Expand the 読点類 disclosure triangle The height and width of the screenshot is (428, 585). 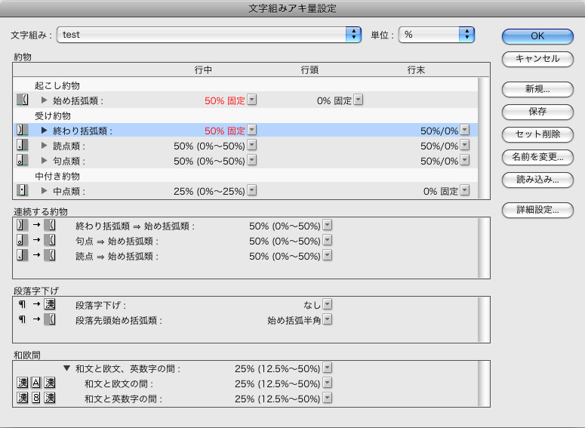pos(44,146)
